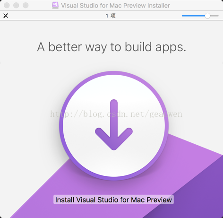The width and height of the screenshot is (223, 218).
Task: Click the minimize window button
Action: (16, 5)
